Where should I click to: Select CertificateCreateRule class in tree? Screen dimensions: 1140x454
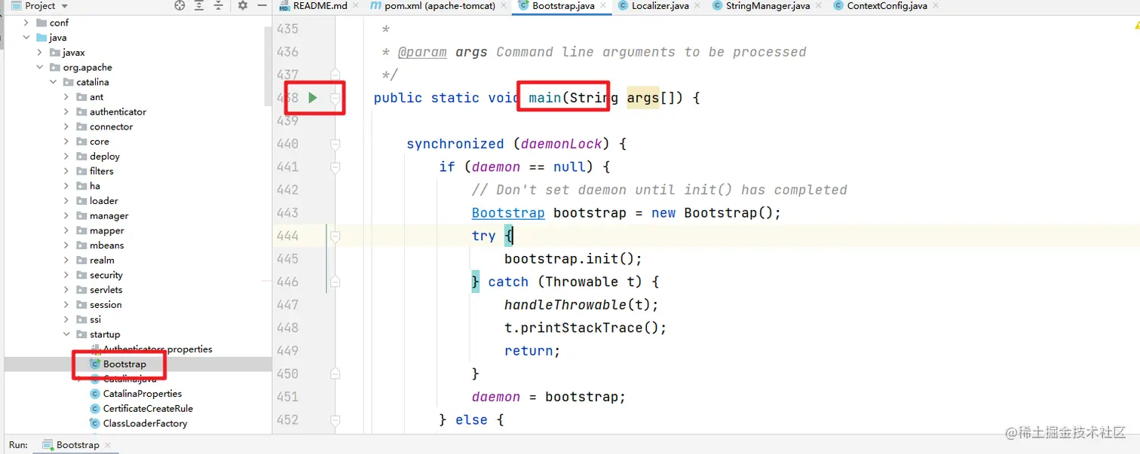(148, 409)
